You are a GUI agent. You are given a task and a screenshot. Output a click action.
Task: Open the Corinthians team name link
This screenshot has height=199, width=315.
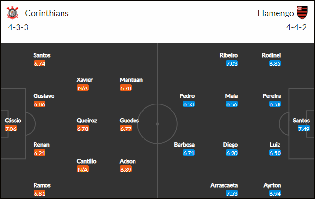[x=46, y=13]
